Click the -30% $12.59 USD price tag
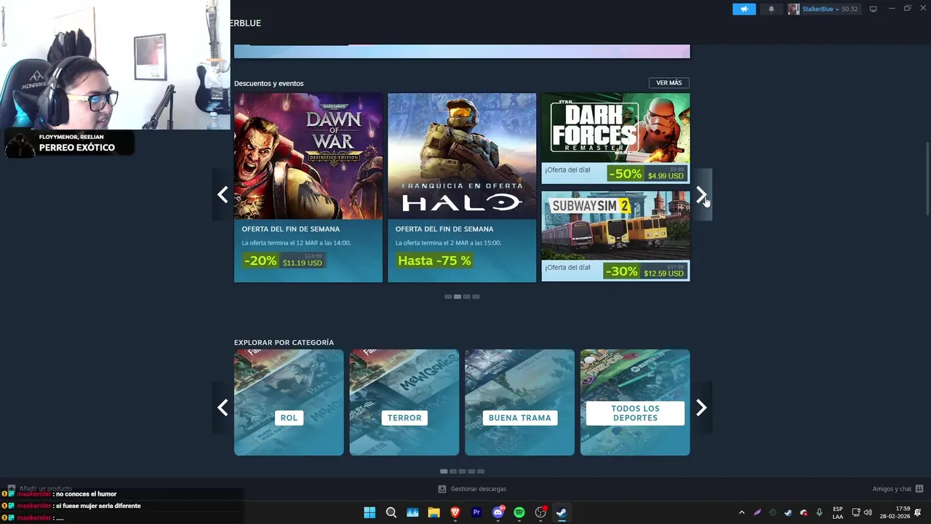931x524 pixels. click(645, 271)
